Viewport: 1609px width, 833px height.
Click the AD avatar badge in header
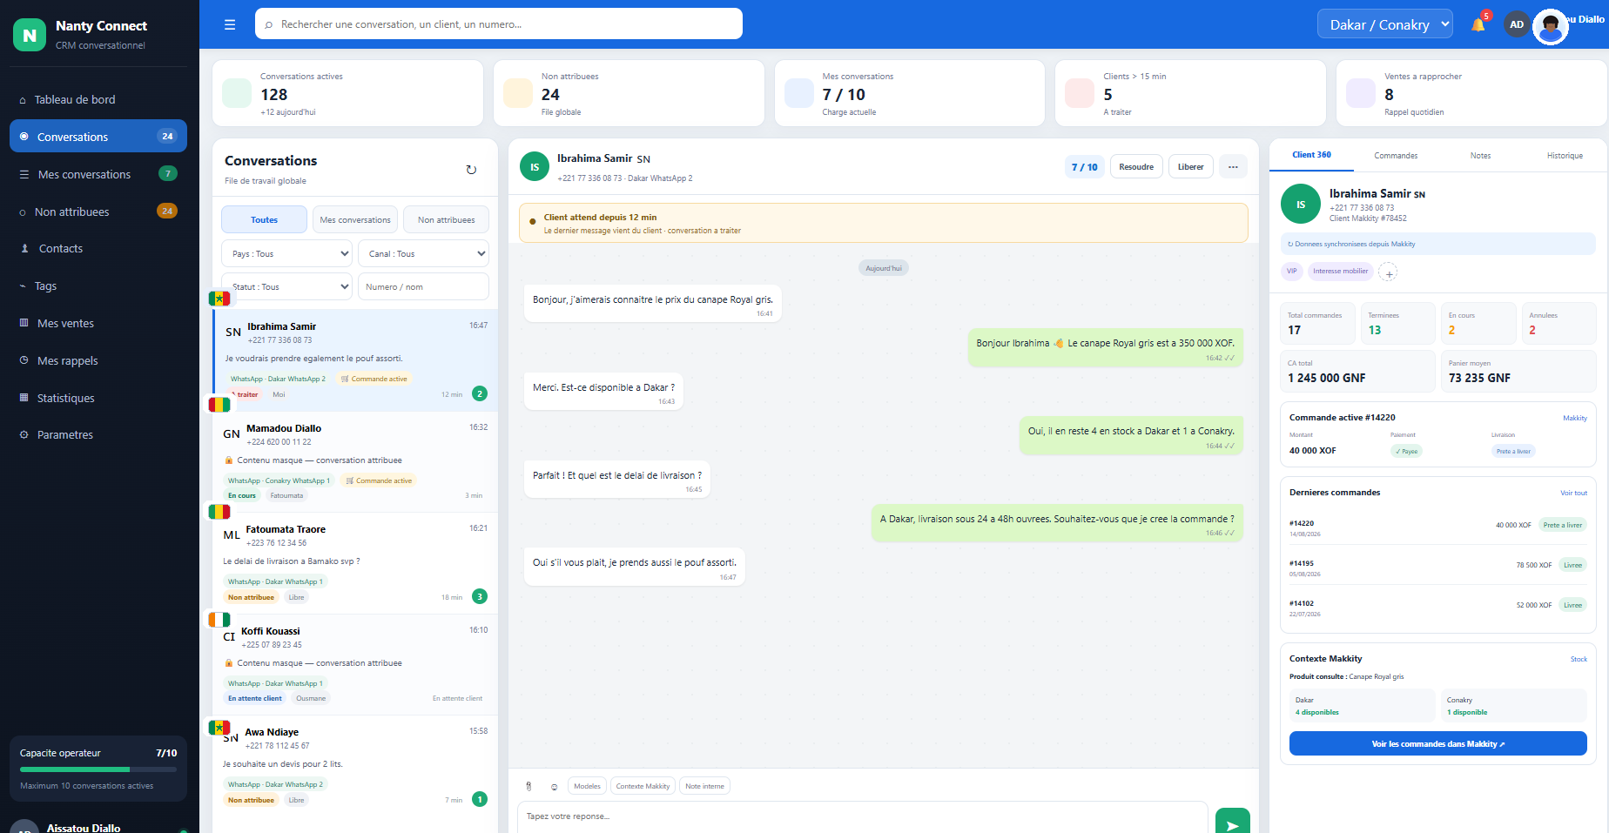click(x=1517, y=24)
